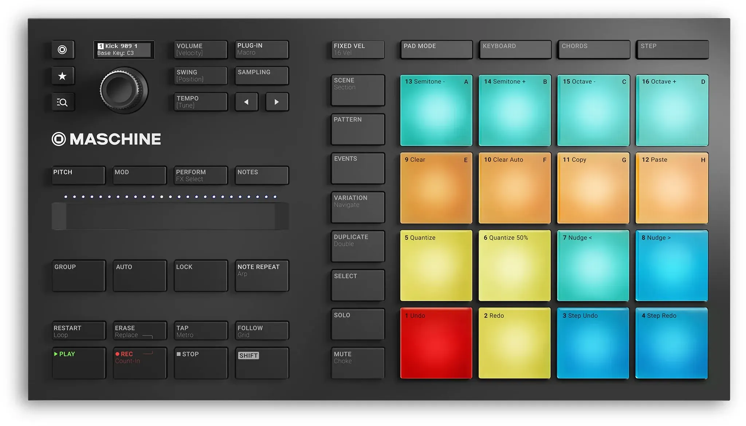Hit pad 6 Quantize 50%
The width and height of the screenshot is (746, 426).
515,266
